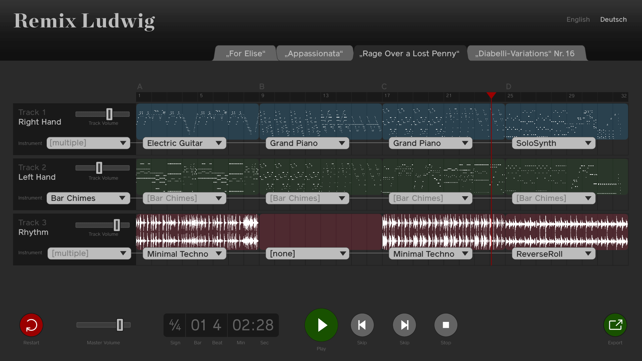Viewport: 642px width, 361px height.
Task: Adjust Track 2 Left Hand volume slider
Action: pos(99,168)
